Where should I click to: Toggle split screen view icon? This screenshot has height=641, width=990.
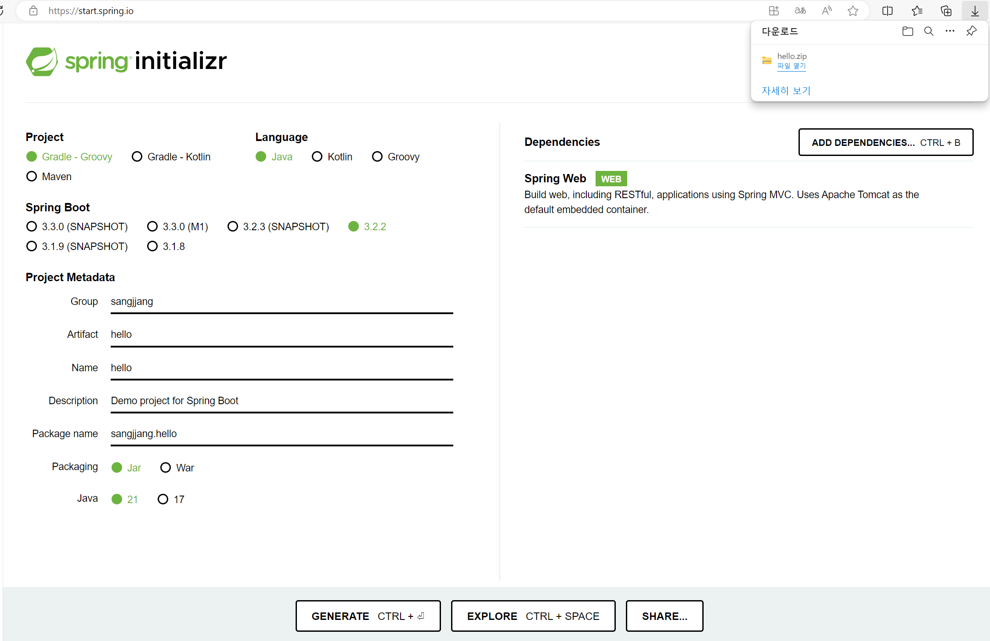tap(887, 11)
